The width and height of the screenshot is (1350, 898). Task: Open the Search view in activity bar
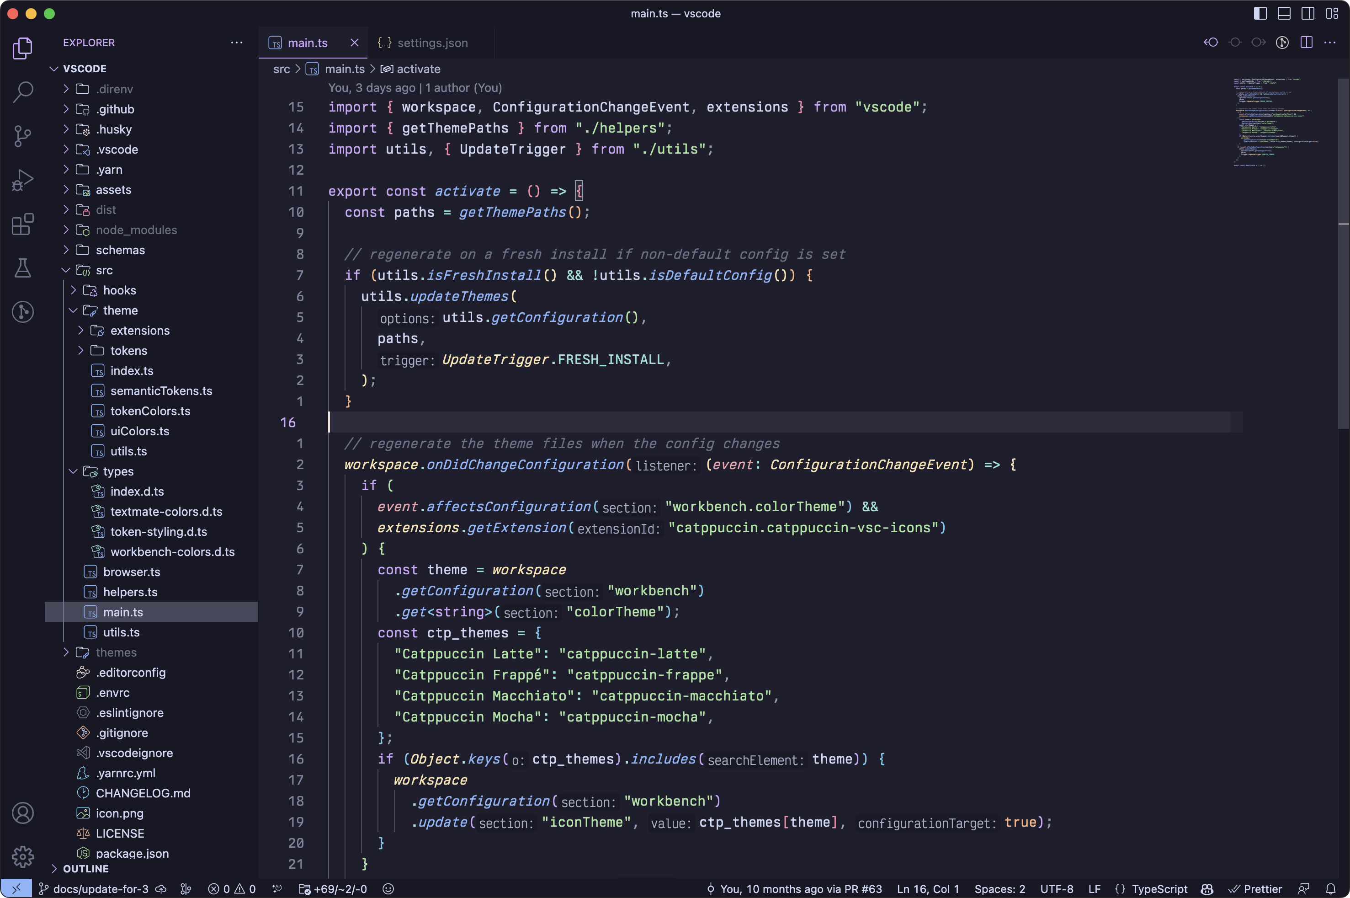[x=22, y=91]
